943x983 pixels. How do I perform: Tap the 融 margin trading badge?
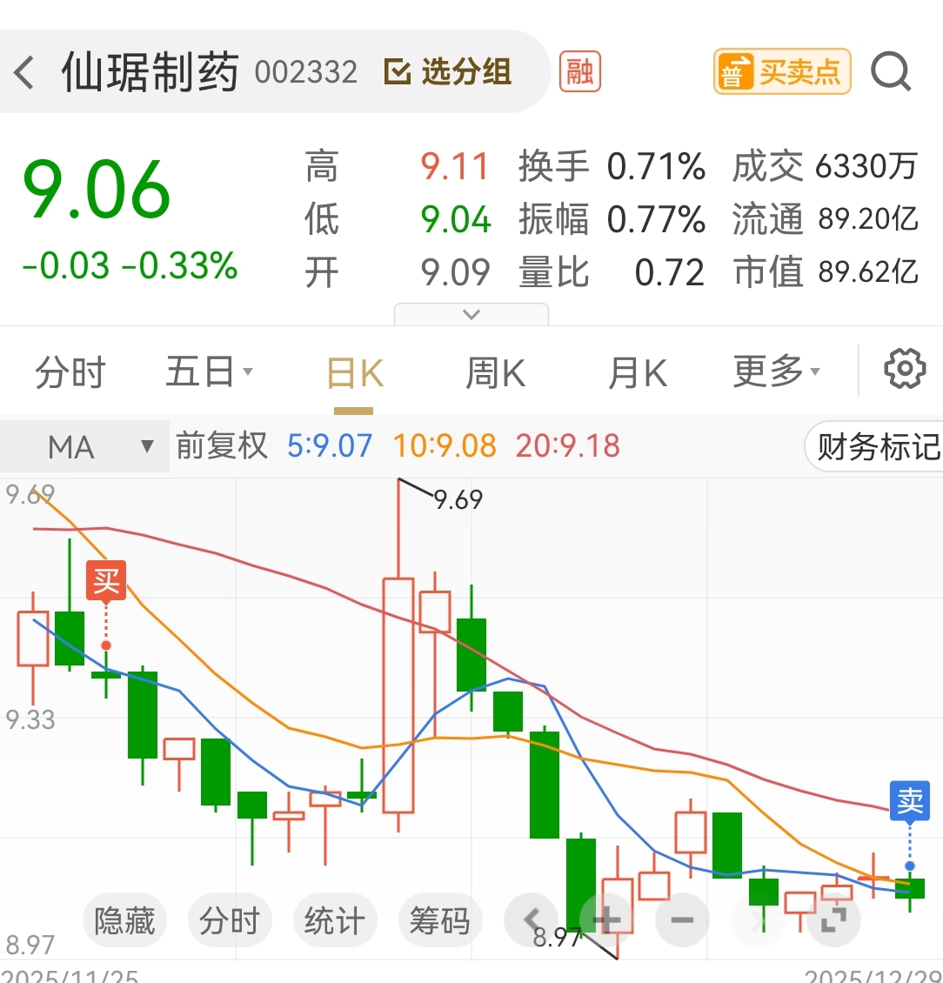coord(580,71)
